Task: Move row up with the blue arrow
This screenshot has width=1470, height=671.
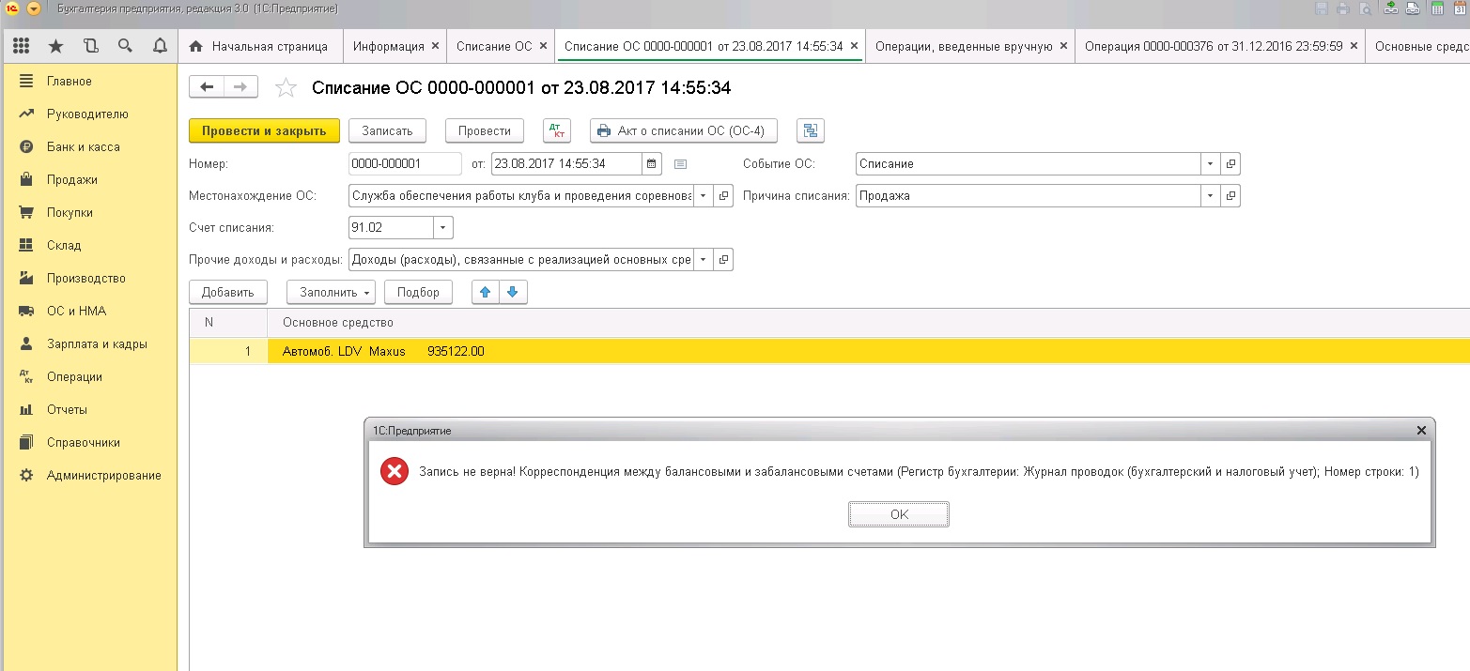Action: [486, 292]
